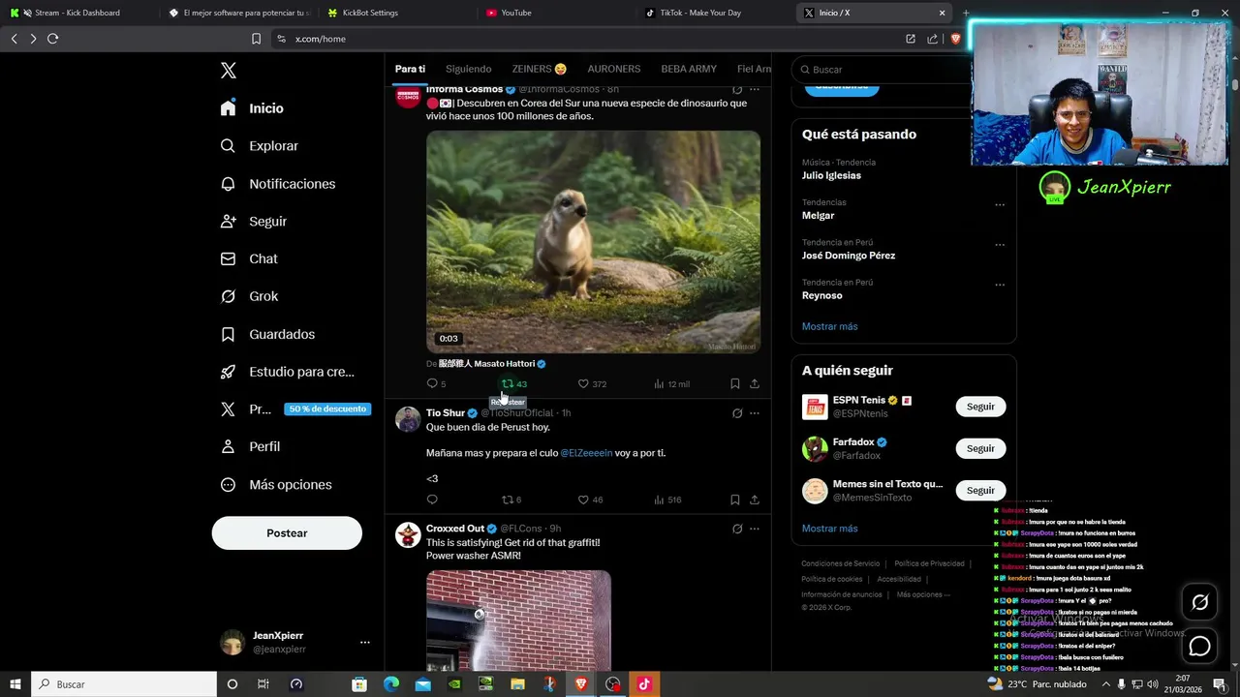Expand Más opciones in sidebar
Screen dimensions: 1240x697
click(275, 485)
